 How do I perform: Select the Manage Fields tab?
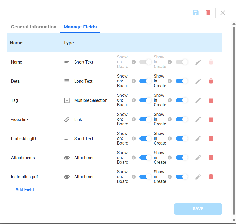[80, 27]
